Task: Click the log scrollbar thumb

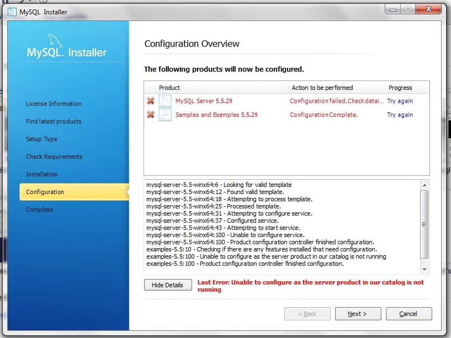Action: point(425,224)
